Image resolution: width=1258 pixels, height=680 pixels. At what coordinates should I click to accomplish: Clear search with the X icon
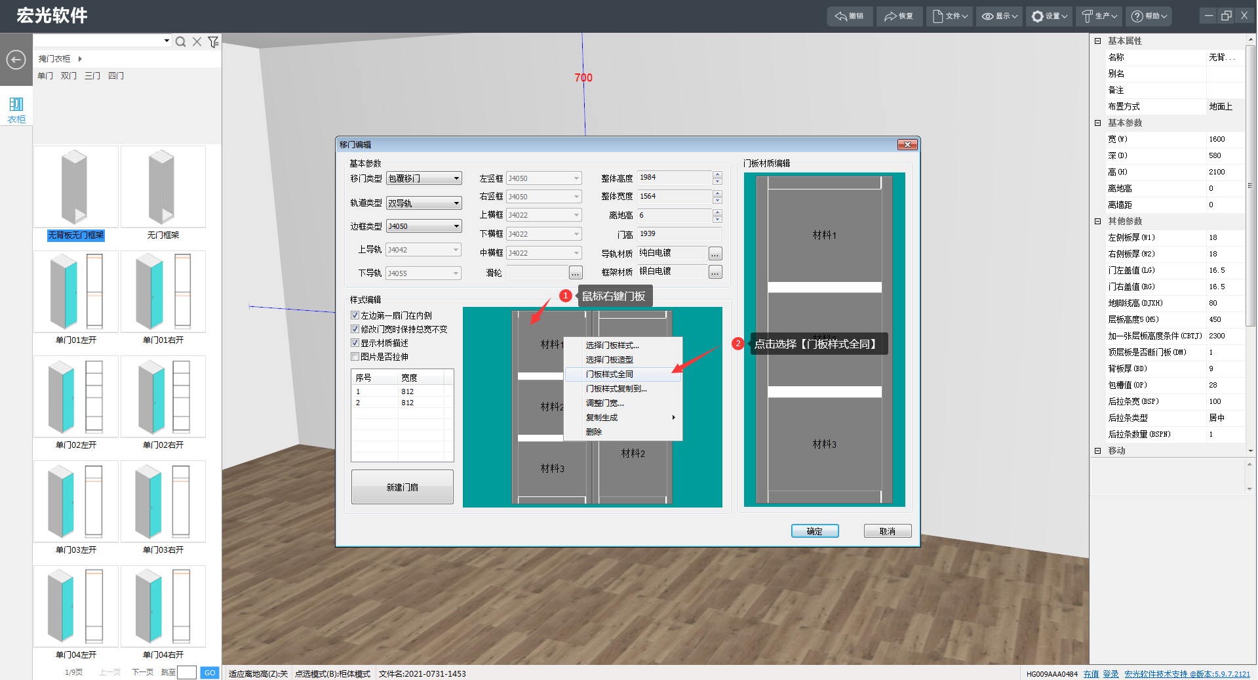click(197, 41)
